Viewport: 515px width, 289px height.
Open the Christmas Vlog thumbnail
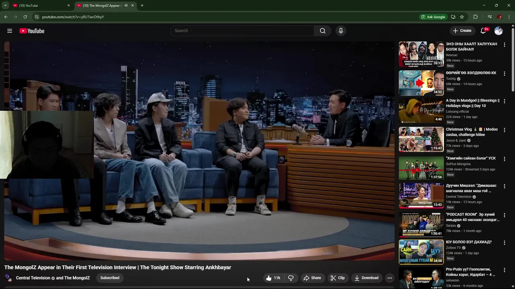421,140
